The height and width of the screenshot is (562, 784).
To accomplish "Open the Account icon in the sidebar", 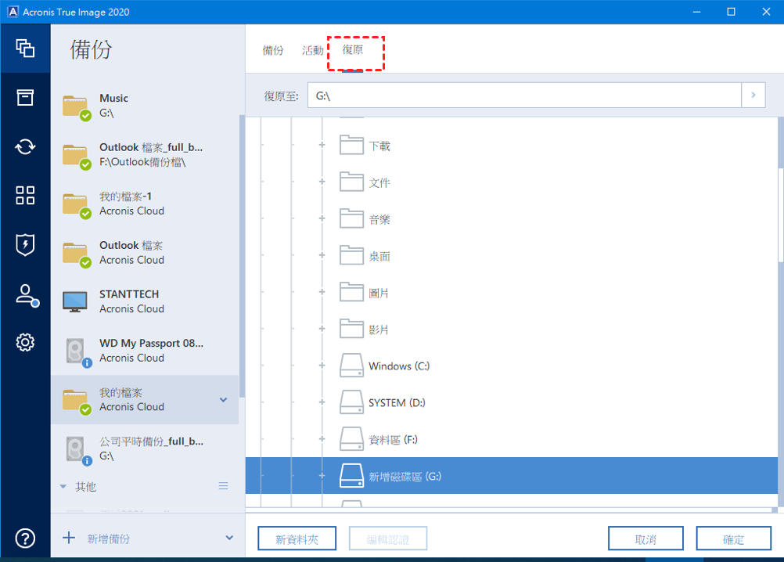I will tap(25, 294).
